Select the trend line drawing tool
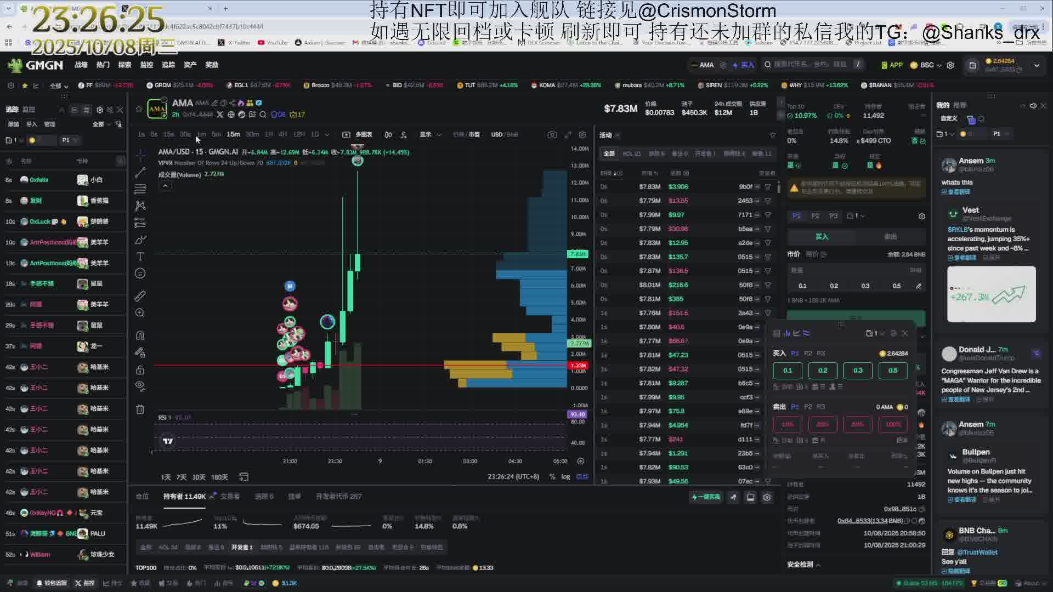The width and height of the screenshot is (1053, 592). (140, 173)
